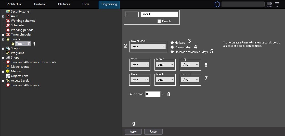Switch to the Hardware tab
The image size is (285, 136).
click(40, 4)
